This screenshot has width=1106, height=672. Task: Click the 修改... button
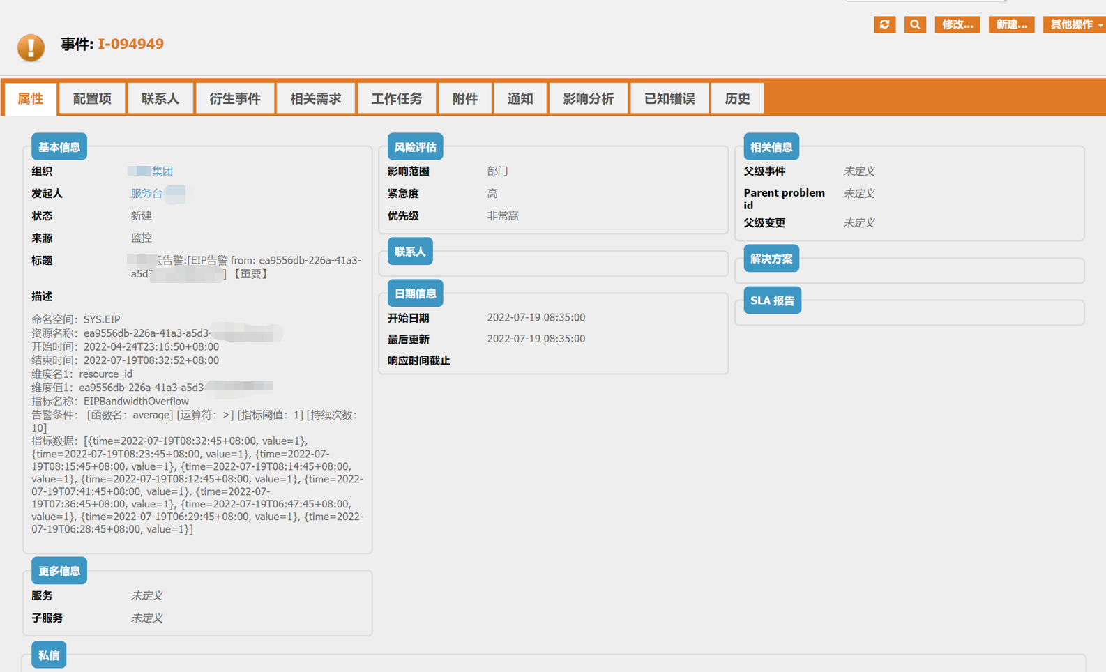click(957, 24)
